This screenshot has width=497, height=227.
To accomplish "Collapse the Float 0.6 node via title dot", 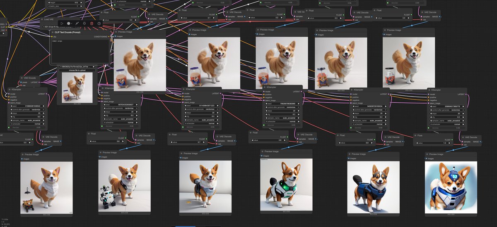I will [89, 133].
